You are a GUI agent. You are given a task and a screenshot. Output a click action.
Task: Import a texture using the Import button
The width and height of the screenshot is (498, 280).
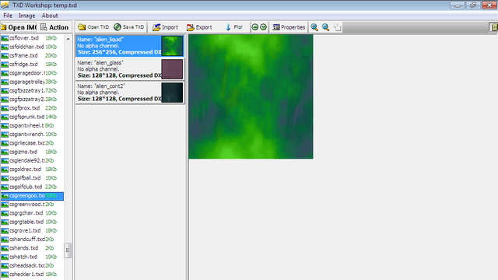[x=165, y=27]
